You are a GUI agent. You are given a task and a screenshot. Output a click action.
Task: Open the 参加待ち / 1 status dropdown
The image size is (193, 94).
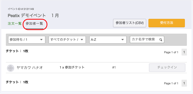(x=27, y=40)
